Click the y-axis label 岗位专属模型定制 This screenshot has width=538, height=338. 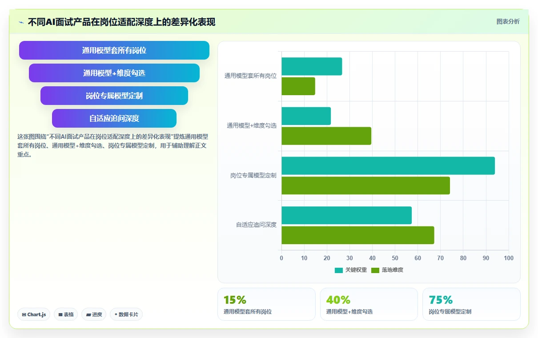point(253,176)
